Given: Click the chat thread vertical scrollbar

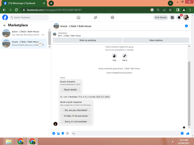Looking at the screenshot, I should 189,94.
